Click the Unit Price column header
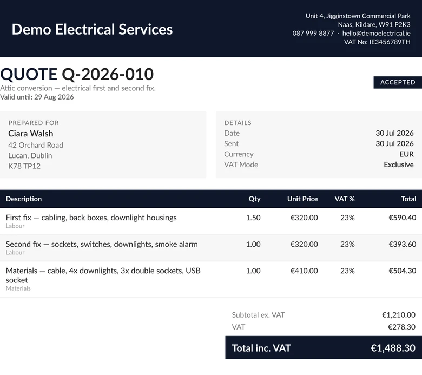This screenshot has width=422, height=375. click(x=302, y=199)
